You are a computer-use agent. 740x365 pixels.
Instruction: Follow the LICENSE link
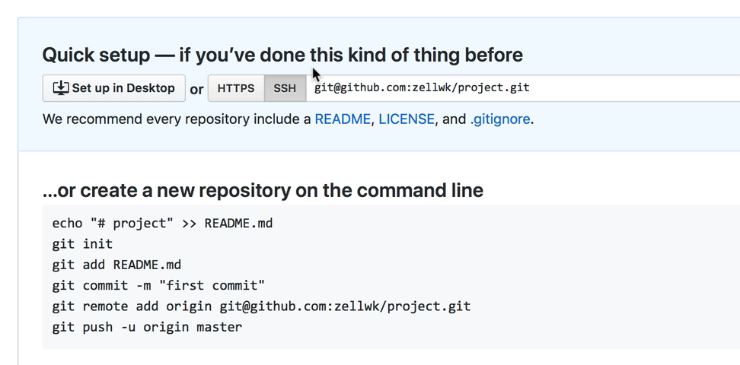[407, 119]
